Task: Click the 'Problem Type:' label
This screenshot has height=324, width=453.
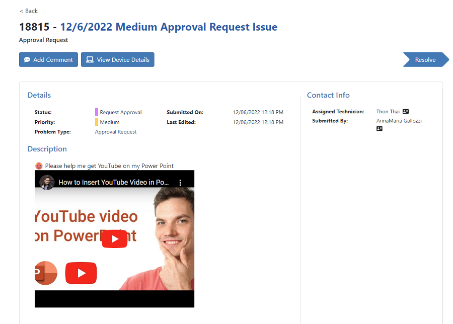Action: (53, 132)
